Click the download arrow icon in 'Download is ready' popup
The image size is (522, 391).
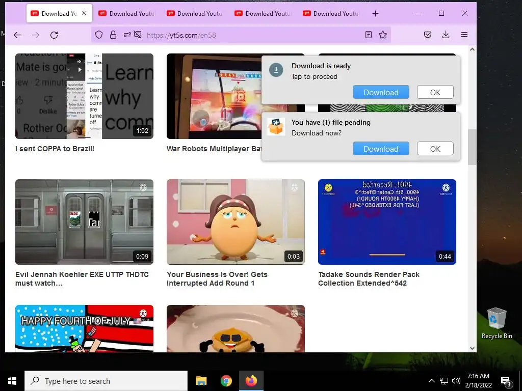click(x=276, y=70)
